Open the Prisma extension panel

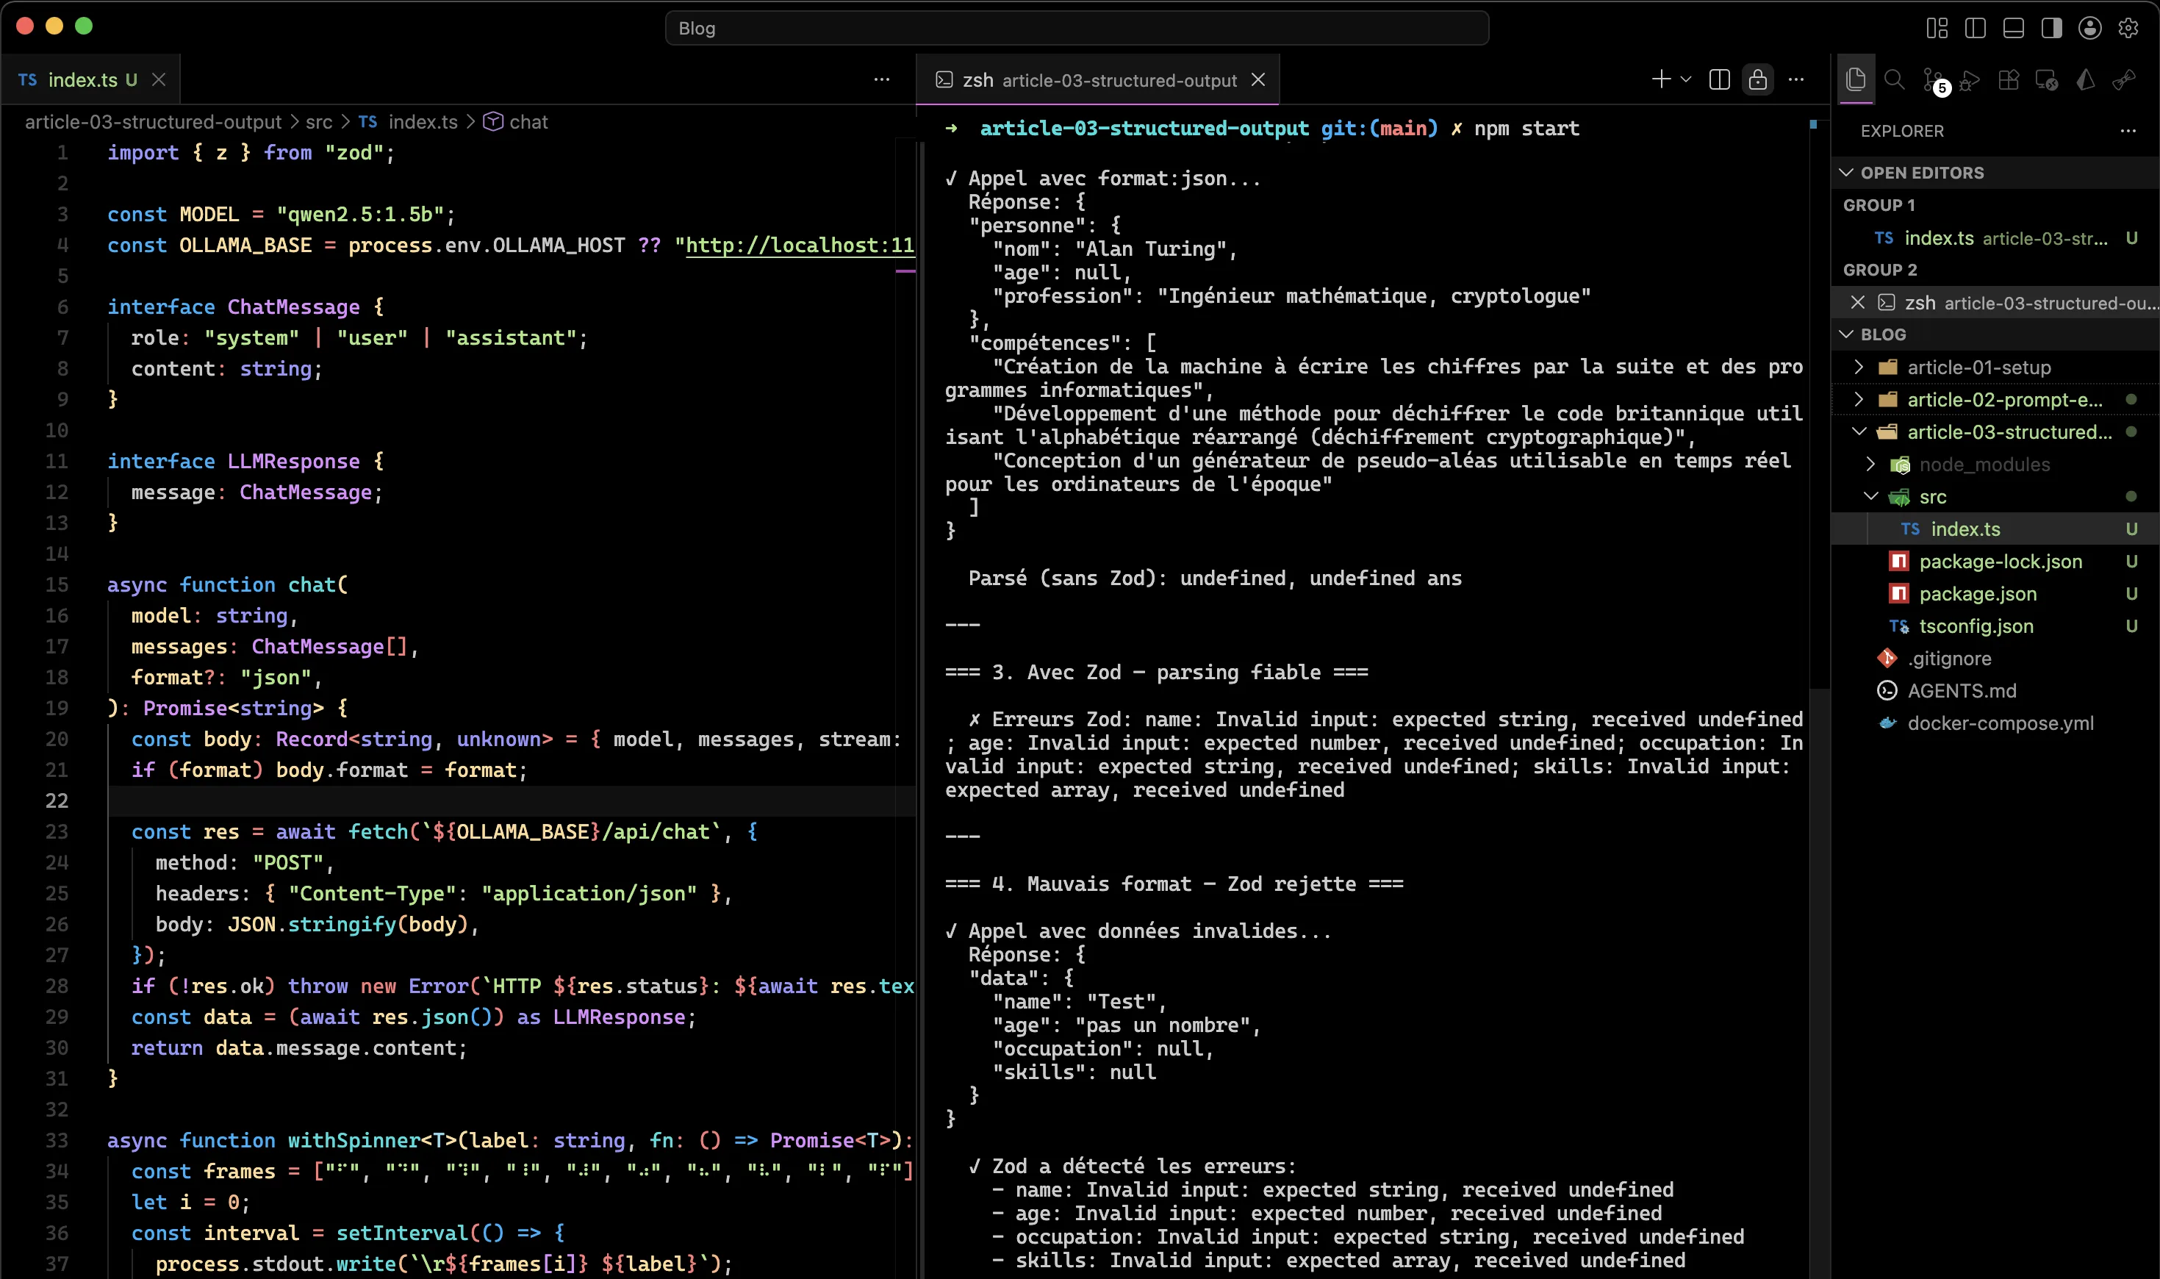pyautogui.click(x=2085, y=80)
